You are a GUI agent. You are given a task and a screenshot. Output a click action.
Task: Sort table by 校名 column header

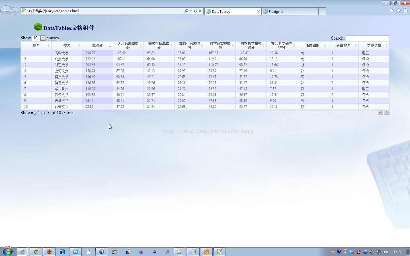(x=67, y=46)
